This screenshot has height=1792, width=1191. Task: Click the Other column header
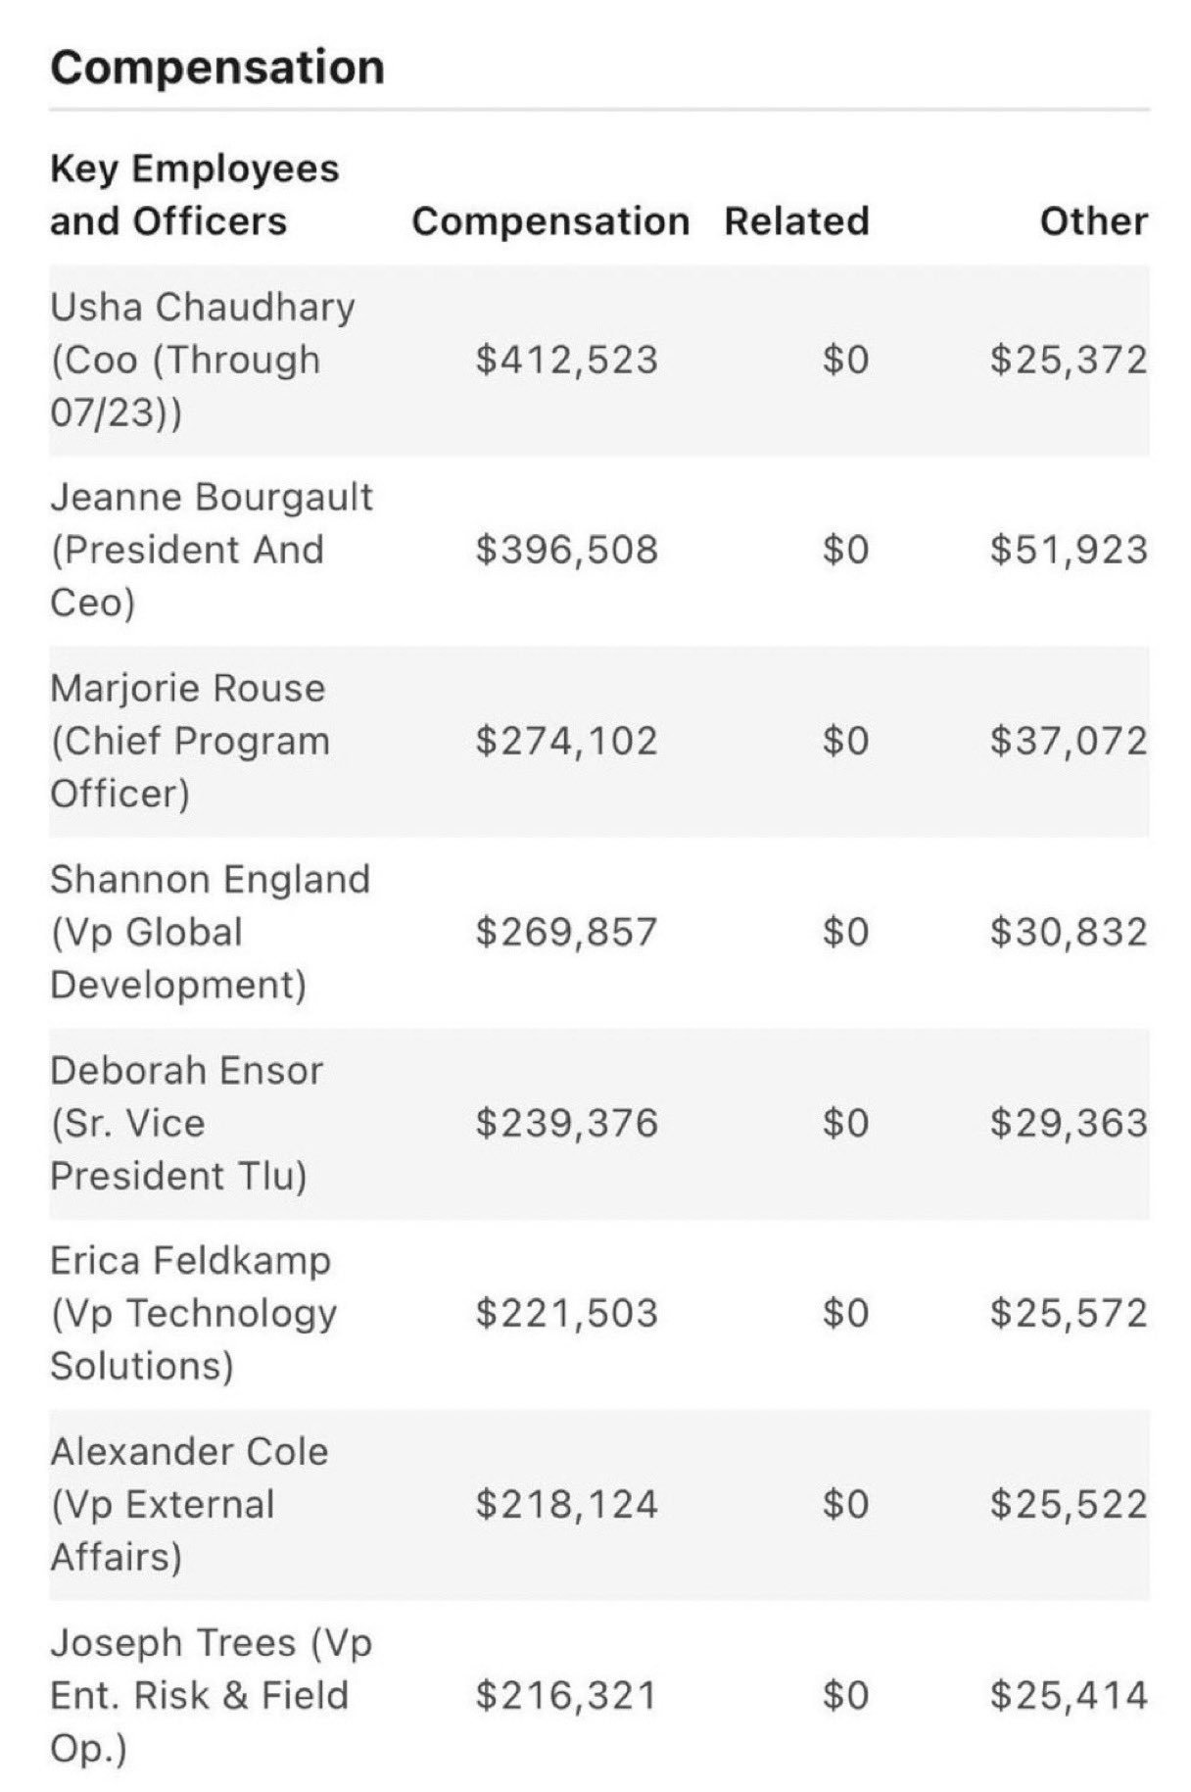pos(1093,221)
